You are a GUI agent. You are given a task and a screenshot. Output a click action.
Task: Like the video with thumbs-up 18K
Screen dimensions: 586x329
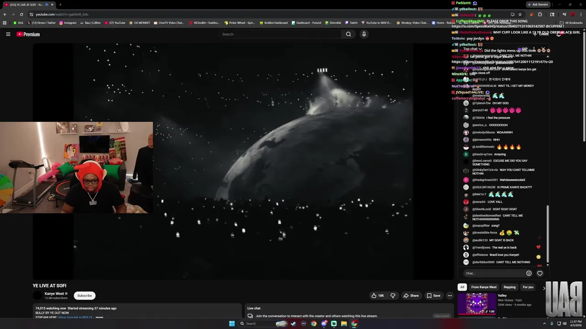click(x=378, y=296)
